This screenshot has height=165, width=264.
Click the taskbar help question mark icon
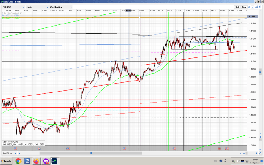click(221, 161)
